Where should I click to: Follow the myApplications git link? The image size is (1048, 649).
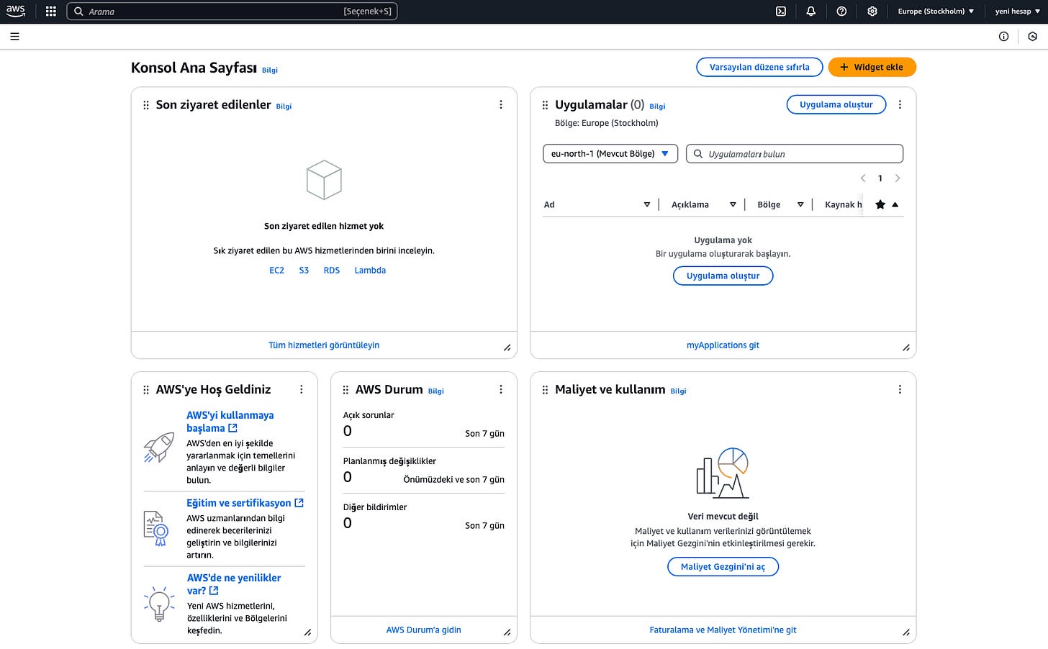click(723, 345)
